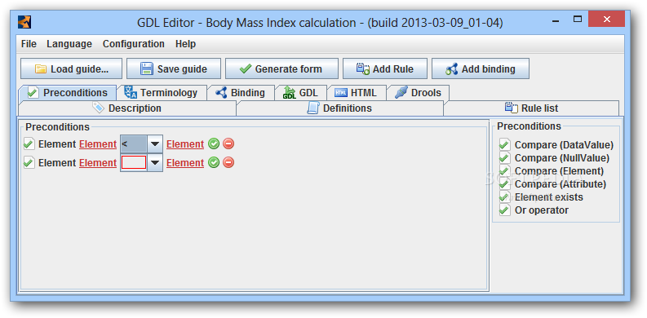Select 'Or operator' text in the list
Image resolution: width=647 pixels, height=318 pixels.
542,210
